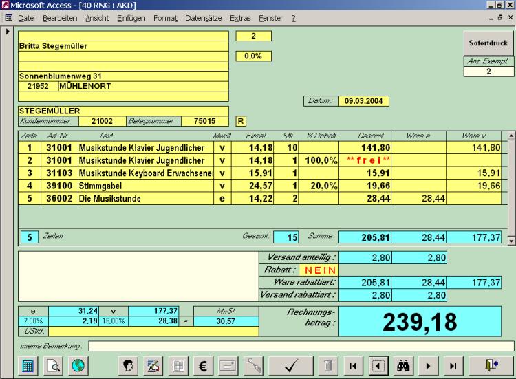Open the calculator icon in bottom toolbar
The image size is (516, 379).
coord(28,366)
